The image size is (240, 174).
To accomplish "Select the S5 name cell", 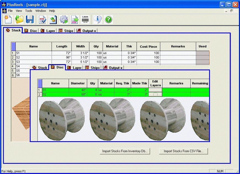I will tap(23, 71).
